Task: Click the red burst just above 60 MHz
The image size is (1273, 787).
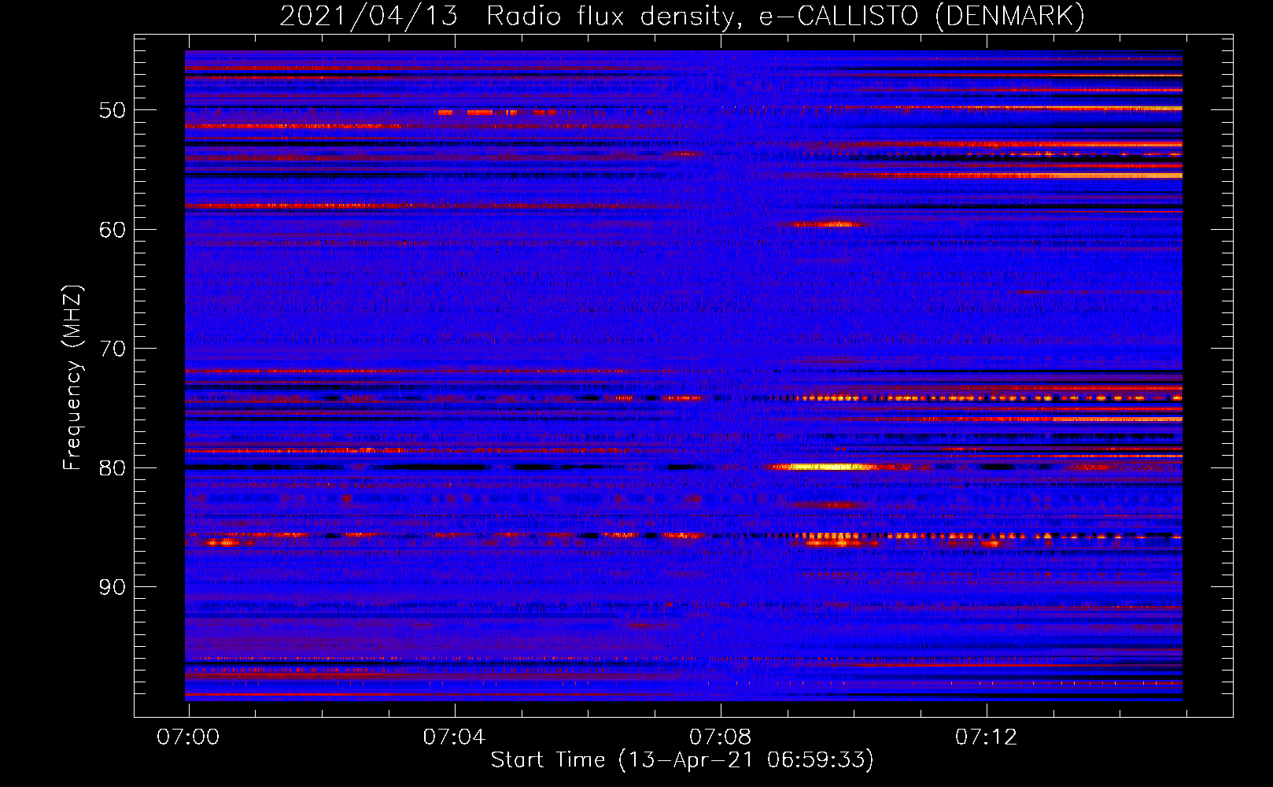Action: point(826,224)
